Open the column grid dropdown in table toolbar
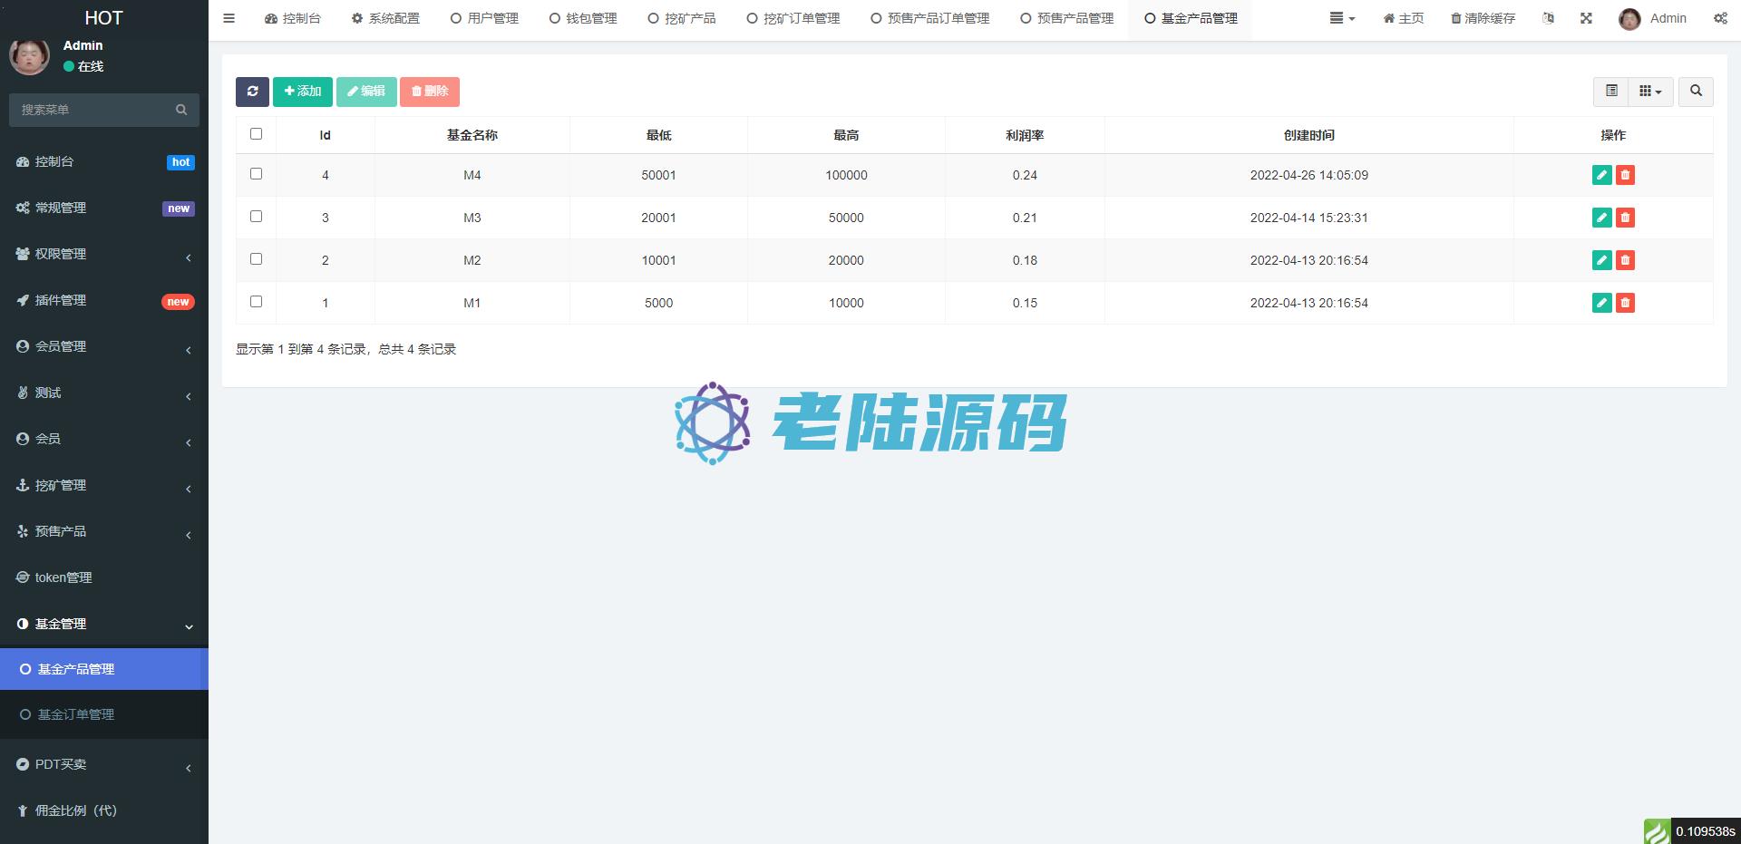Image resolution: width=1741 pixels, height=844 pixels. pos(1650,92)
